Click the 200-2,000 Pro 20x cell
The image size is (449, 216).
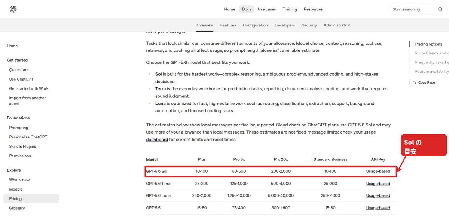[281, 172]
